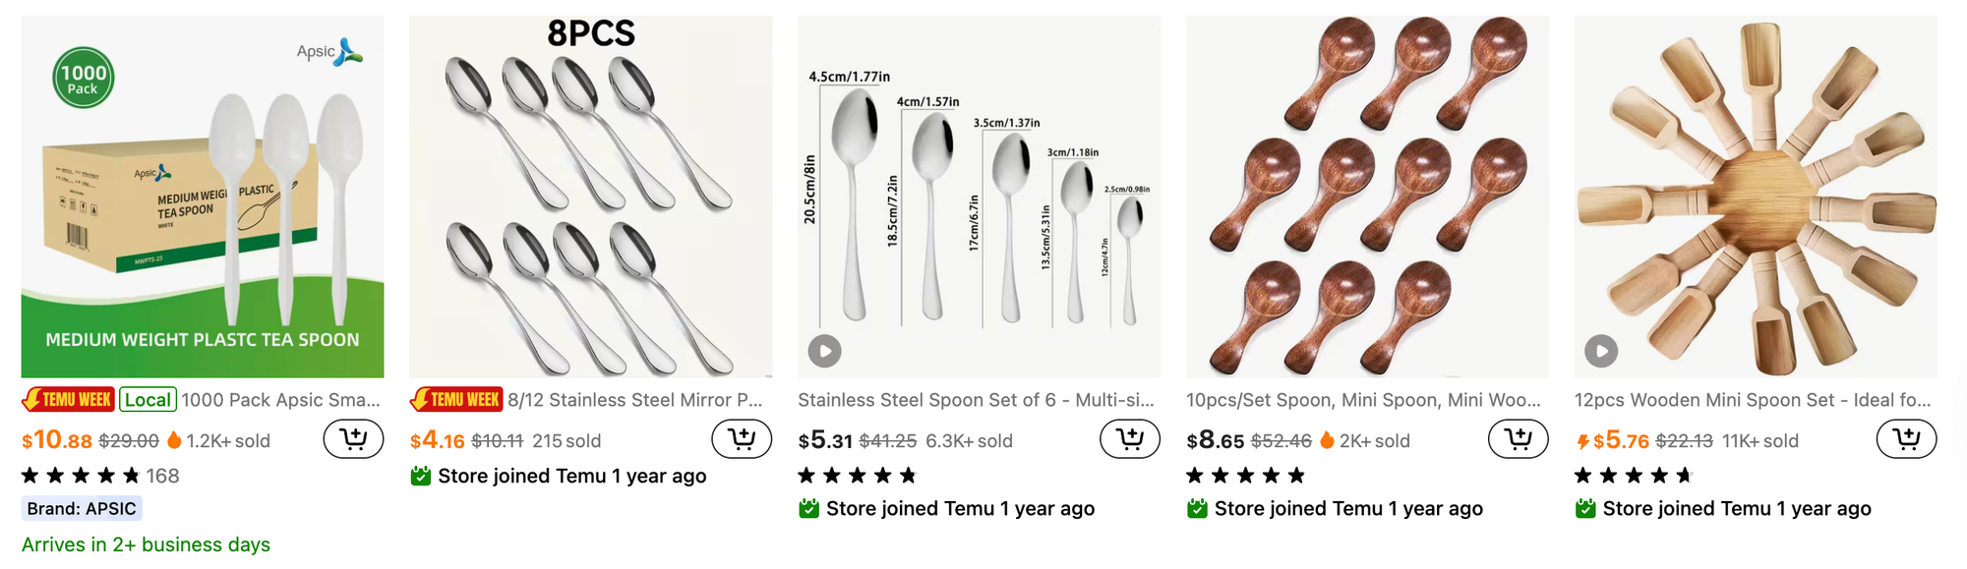Viewport: 1967px width, 569px height.
Task: Open the 8PCS stainless spoon image
Action: click(x=590, y=197)
